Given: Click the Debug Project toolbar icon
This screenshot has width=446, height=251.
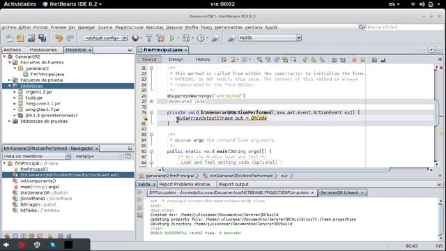Looking at the screenshot, I should [x=186, y=38].
